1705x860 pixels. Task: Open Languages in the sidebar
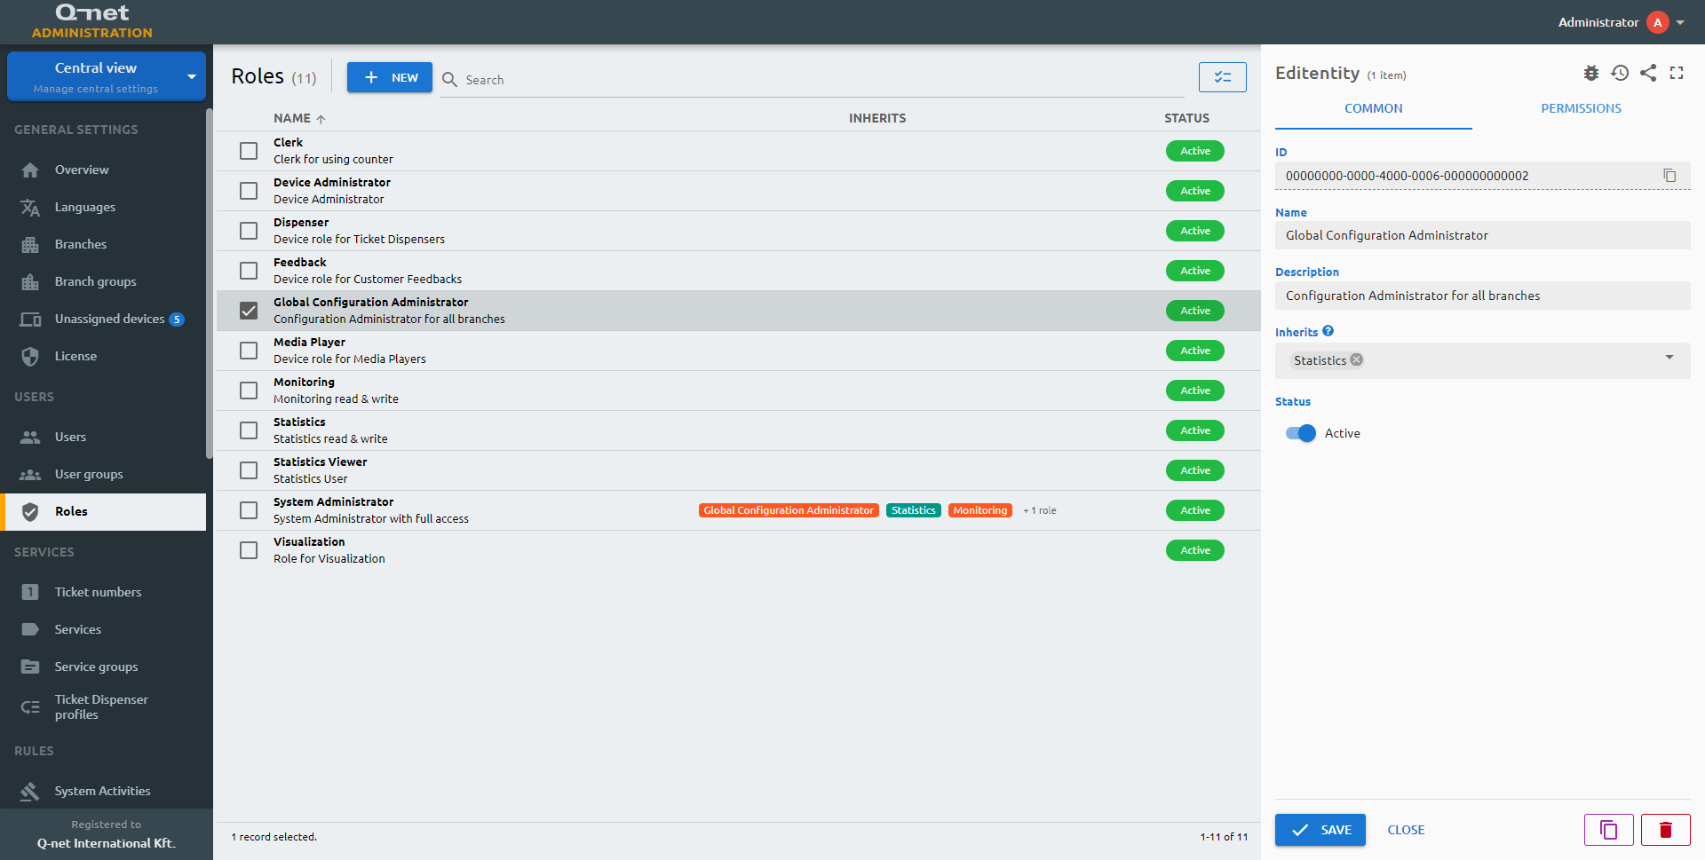tap(105, 207)
